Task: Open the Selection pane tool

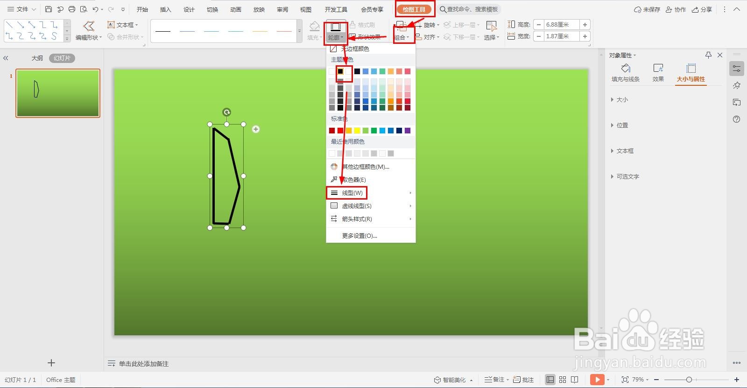Action: click(x=491, y=31)
